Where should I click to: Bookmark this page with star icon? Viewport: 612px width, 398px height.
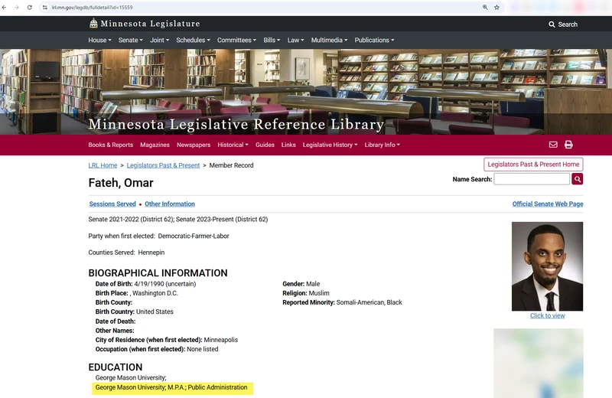496,7
